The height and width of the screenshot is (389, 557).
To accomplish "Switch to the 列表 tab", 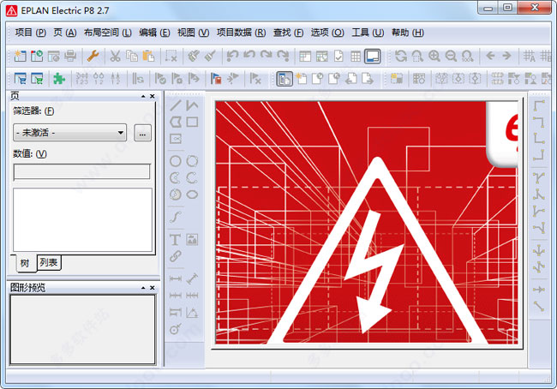I will point(49,262).
